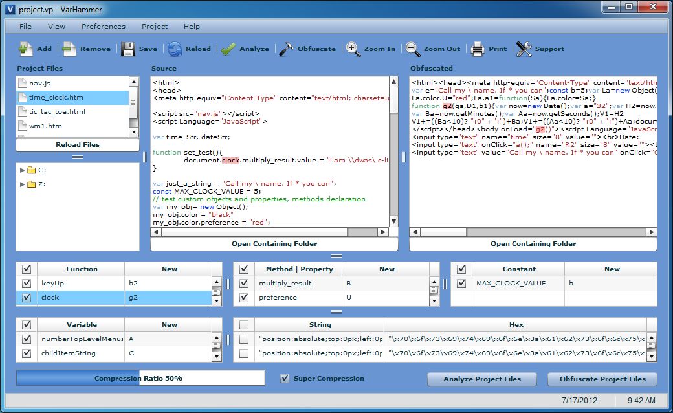The height and width of the screenshot is (413, 673).
Task: Click the Add file icon
Action: tap(26, 49)
